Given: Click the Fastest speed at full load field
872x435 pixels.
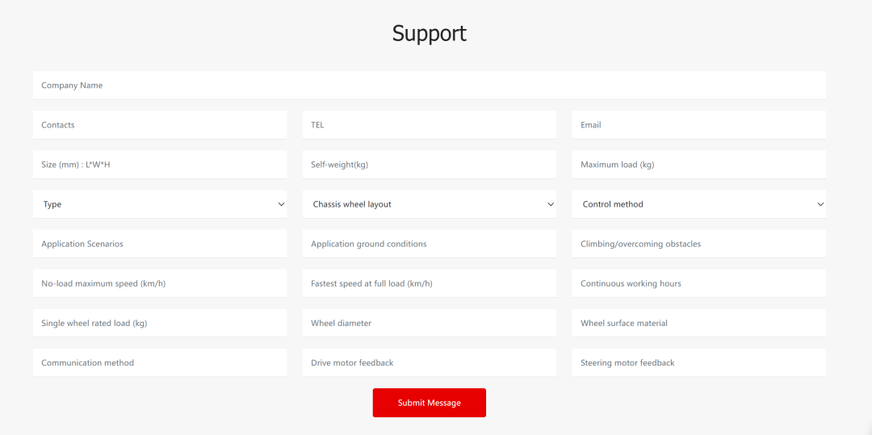Looking at the screenshot, I should [429, 283].
